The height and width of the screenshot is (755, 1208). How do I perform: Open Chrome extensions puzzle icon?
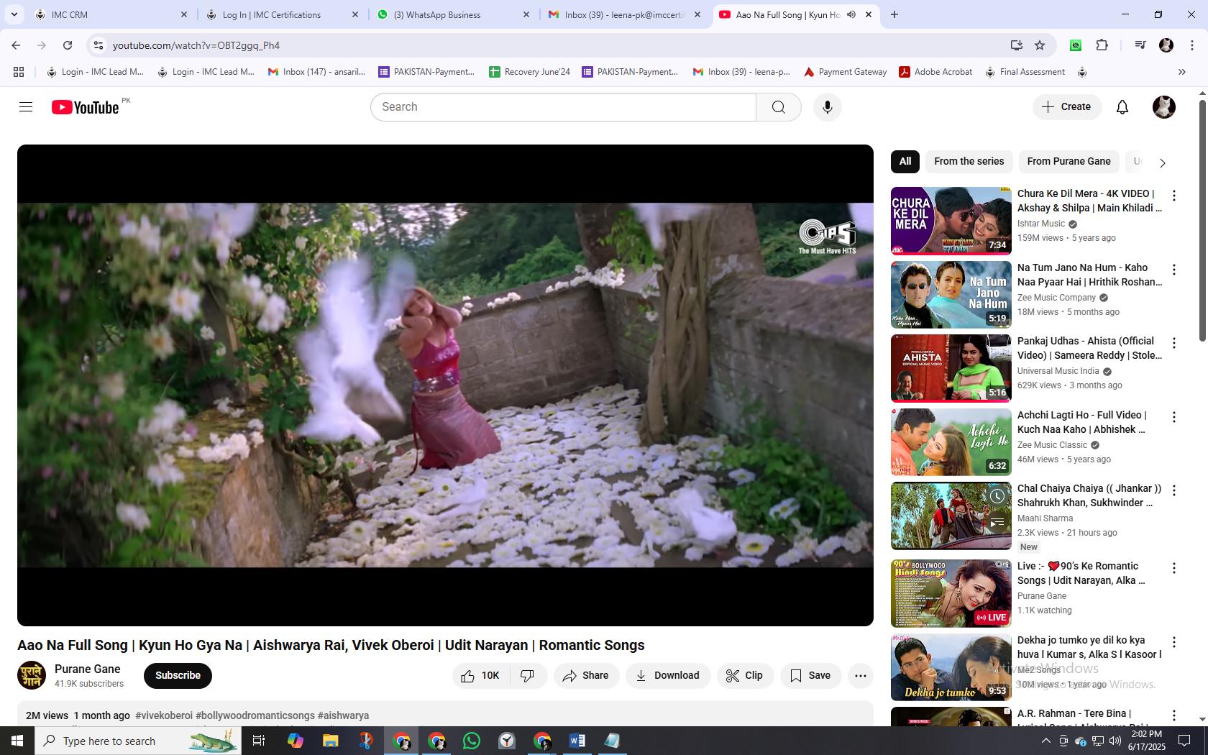(x=1102, y=45)
